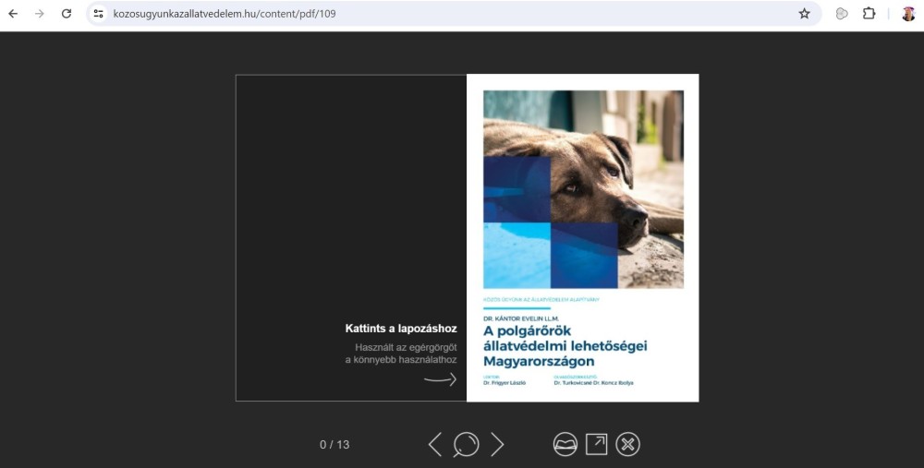This screenshot has width=924, height=468.
Task: Go to the previous page with left chevron
Action: click(435, 445)
